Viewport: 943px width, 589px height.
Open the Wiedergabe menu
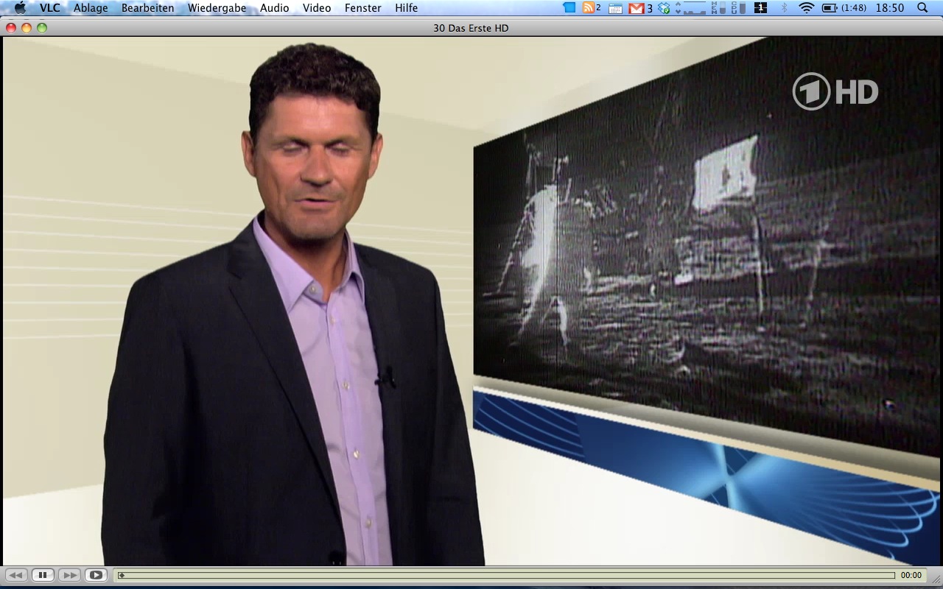tap(217, 8)
